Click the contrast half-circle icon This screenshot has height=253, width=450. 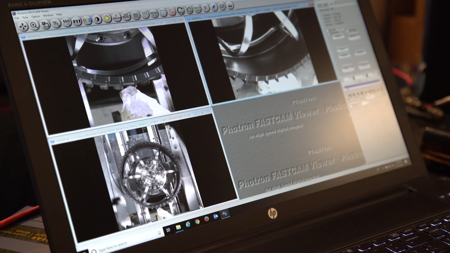pos(97,19)
